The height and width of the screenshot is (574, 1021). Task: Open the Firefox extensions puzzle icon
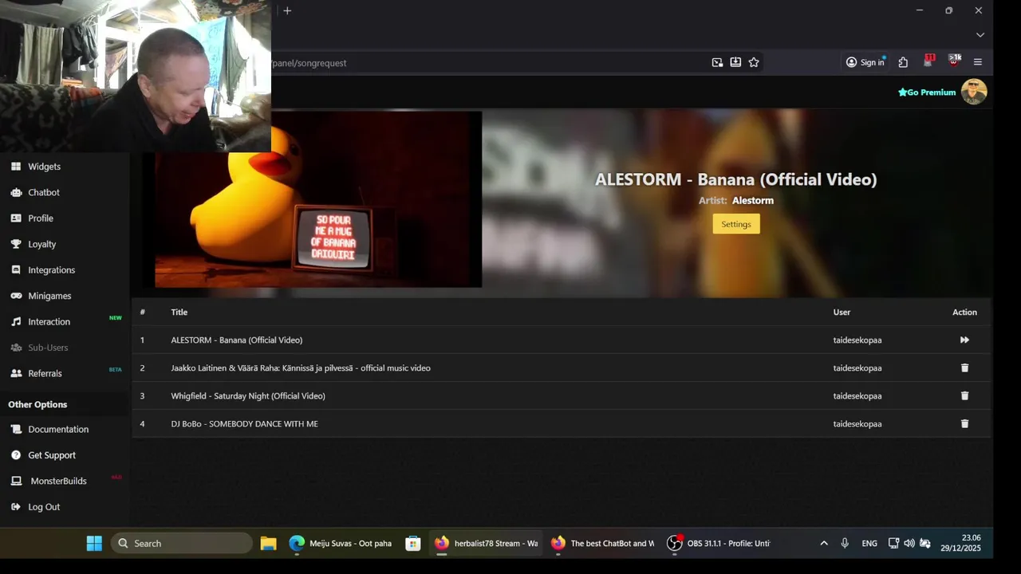click(x=903, y=62)
